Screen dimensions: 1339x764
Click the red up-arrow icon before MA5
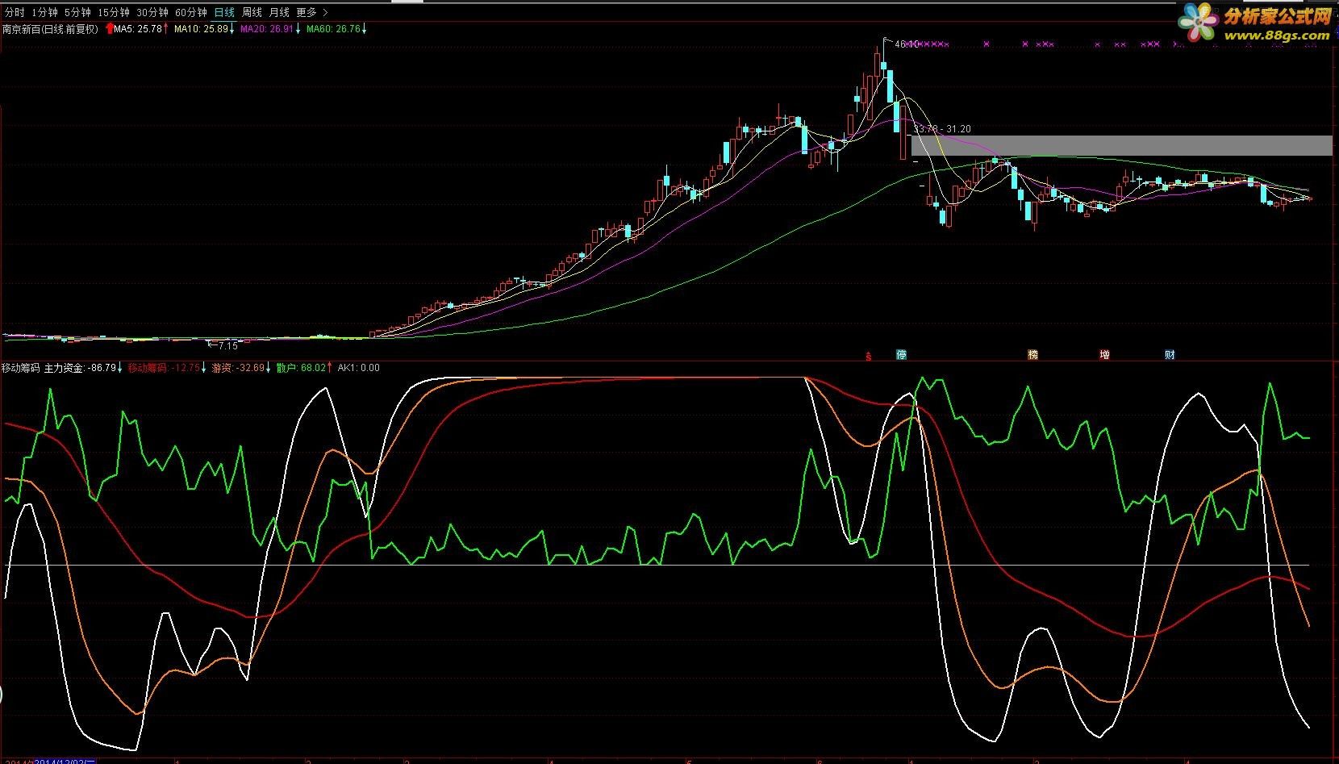[109, 29]
